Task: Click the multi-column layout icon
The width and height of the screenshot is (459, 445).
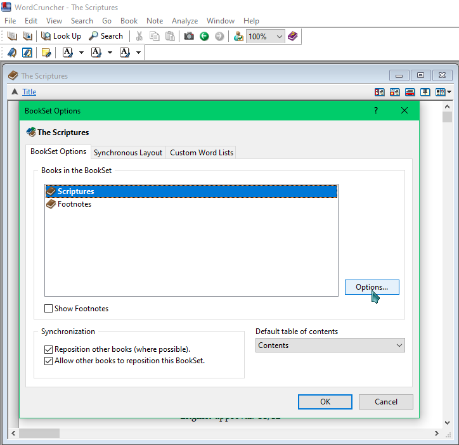Action: (440, 92)
